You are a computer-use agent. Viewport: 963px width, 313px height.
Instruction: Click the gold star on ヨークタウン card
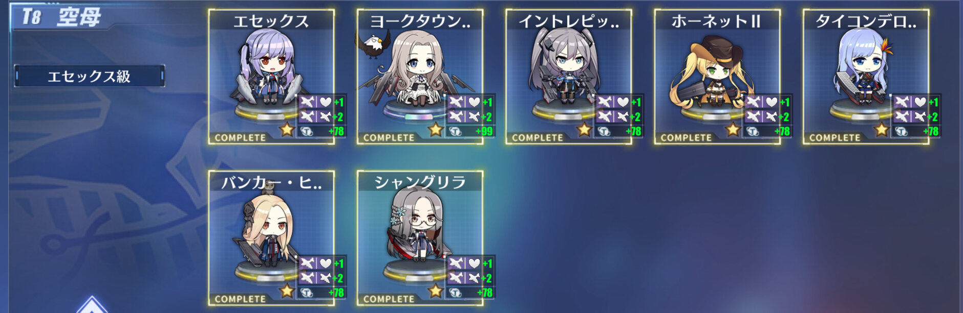(436, 130)
